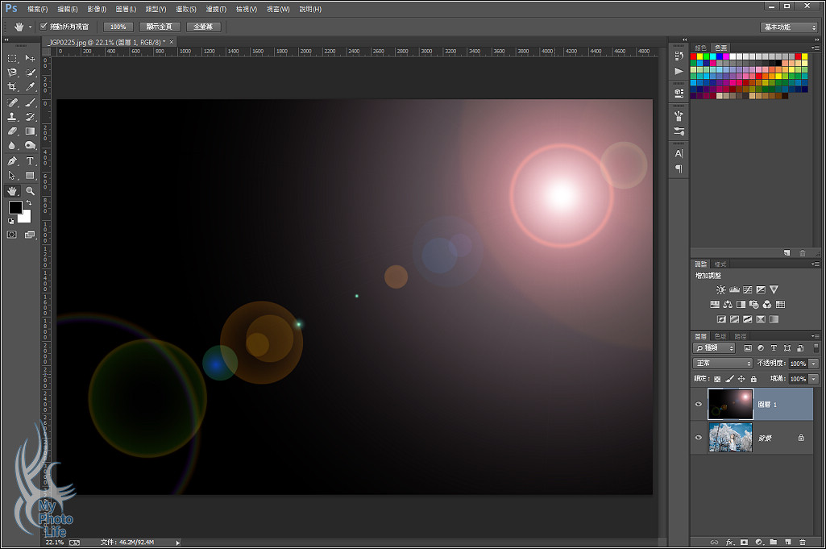Uncheck the 捲動所有視窗 checkbox
The image size is (826, 549).
tap(44, 27)
